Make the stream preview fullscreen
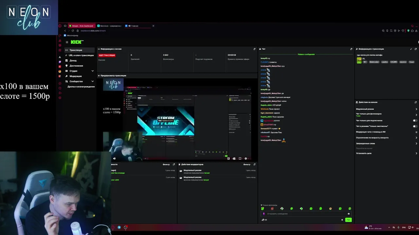 click(x=240, y=159)
